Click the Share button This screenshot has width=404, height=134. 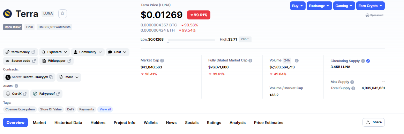[x=374, y=122]
